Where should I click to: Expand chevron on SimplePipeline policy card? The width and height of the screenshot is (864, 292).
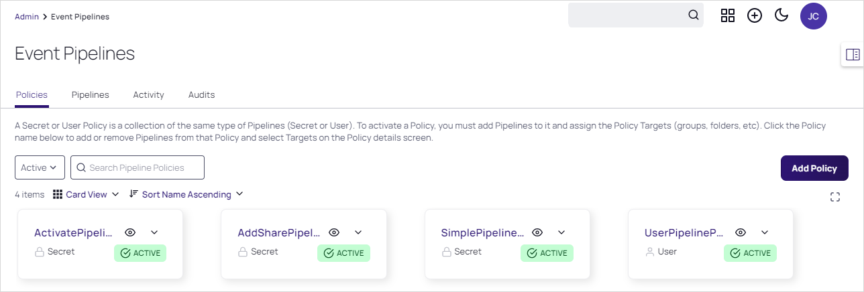[x=561, y=232]
